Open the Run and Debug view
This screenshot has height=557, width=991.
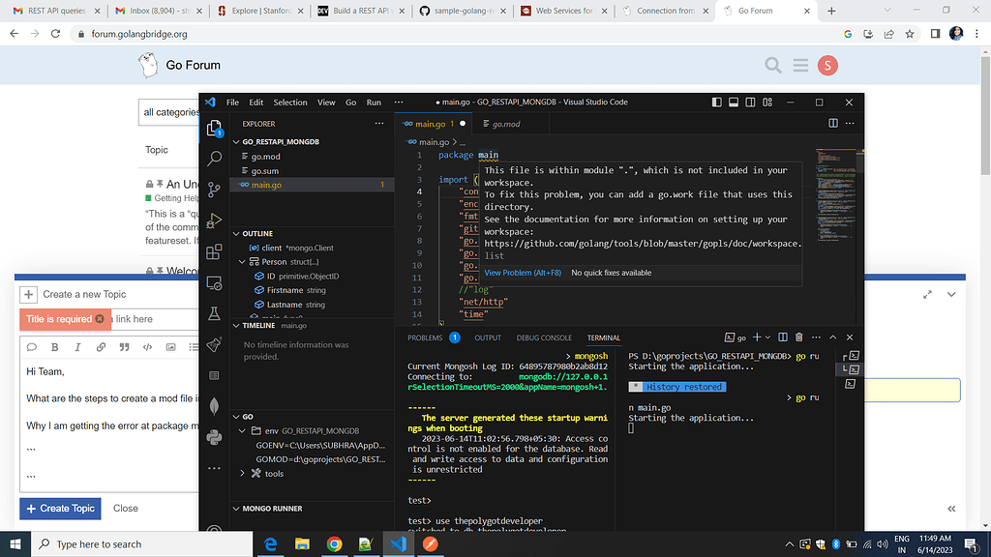(214, 220)
